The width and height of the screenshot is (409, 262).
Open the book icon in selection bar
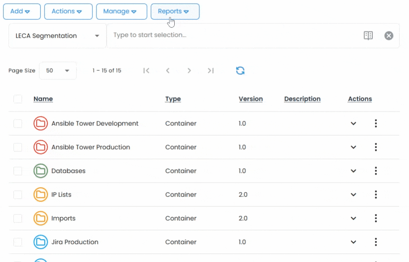coord(368,36)
